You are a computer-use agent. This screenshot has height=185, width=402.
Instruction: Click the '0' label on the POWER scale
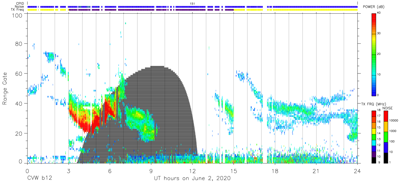click(378, 95)
